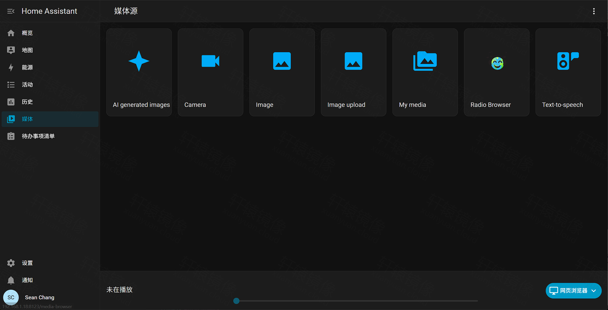Open the 活动 logbook page
The height and width of the screenshot is (310, 608).
pyautogui.click(x=50, y=84)
